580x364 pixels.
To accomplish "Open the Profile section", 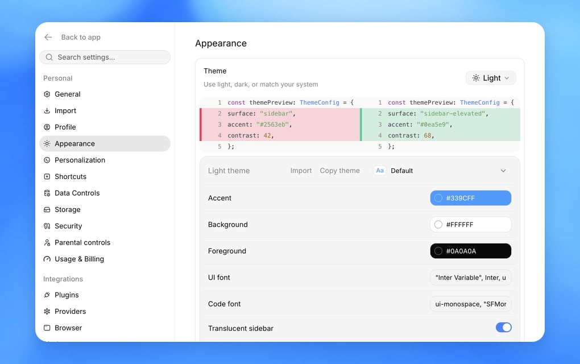I will [105, 127].
